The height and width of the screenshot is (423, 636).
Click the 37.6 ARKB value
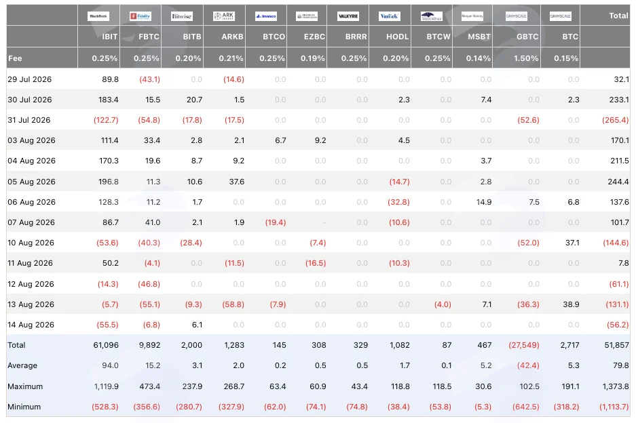(236, 182)
